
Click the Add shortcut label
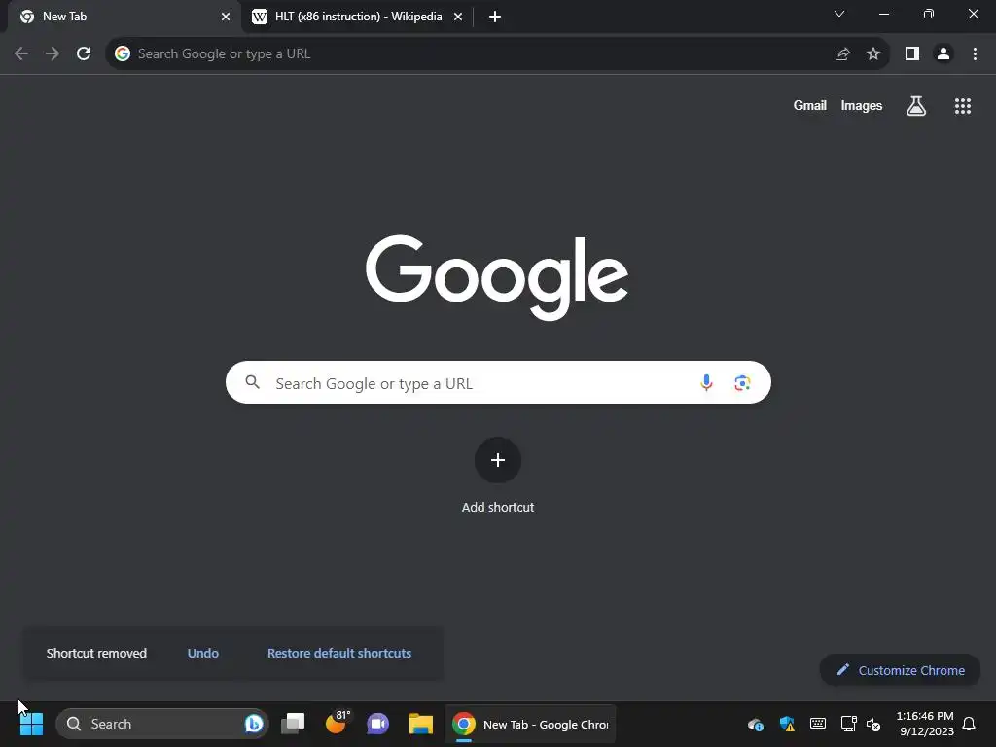point(498,507)
